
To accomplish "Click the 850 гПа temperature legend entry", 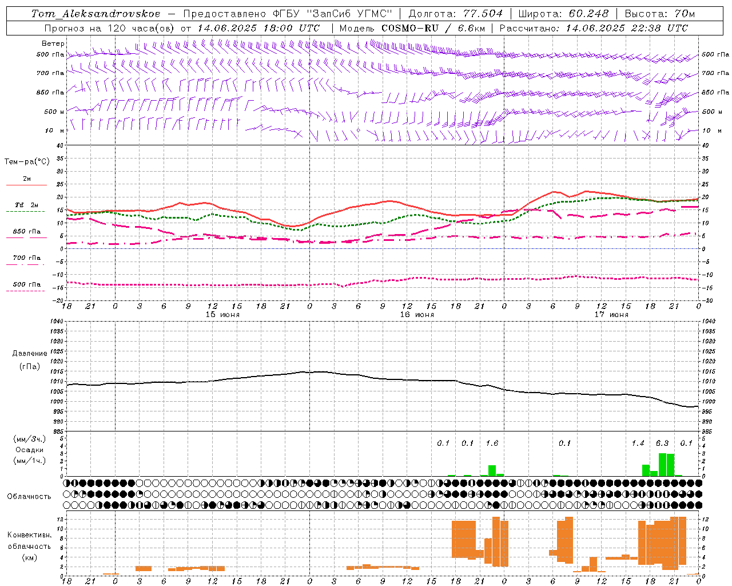I will [27, 232].
